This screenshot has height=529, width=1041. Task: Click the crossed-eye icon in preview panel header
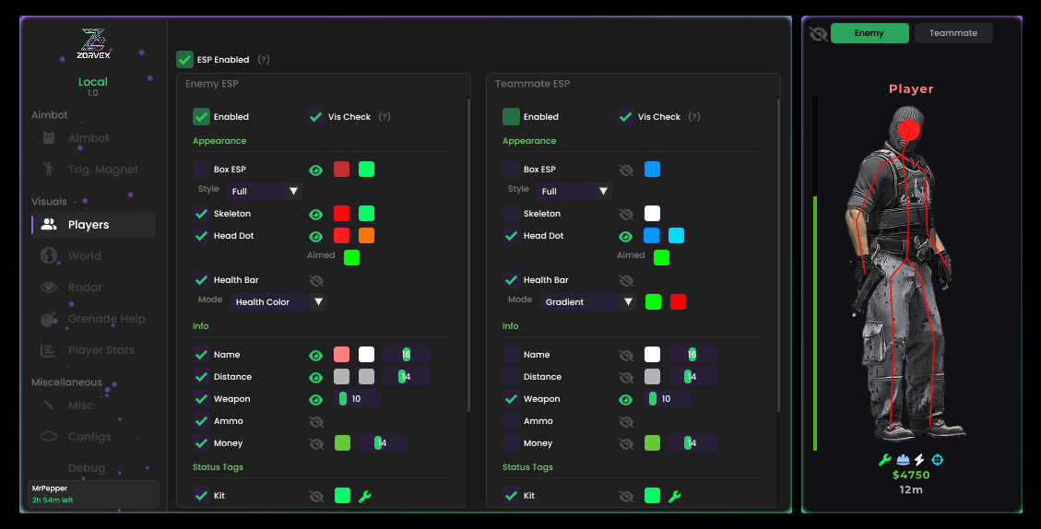point(817,34)
